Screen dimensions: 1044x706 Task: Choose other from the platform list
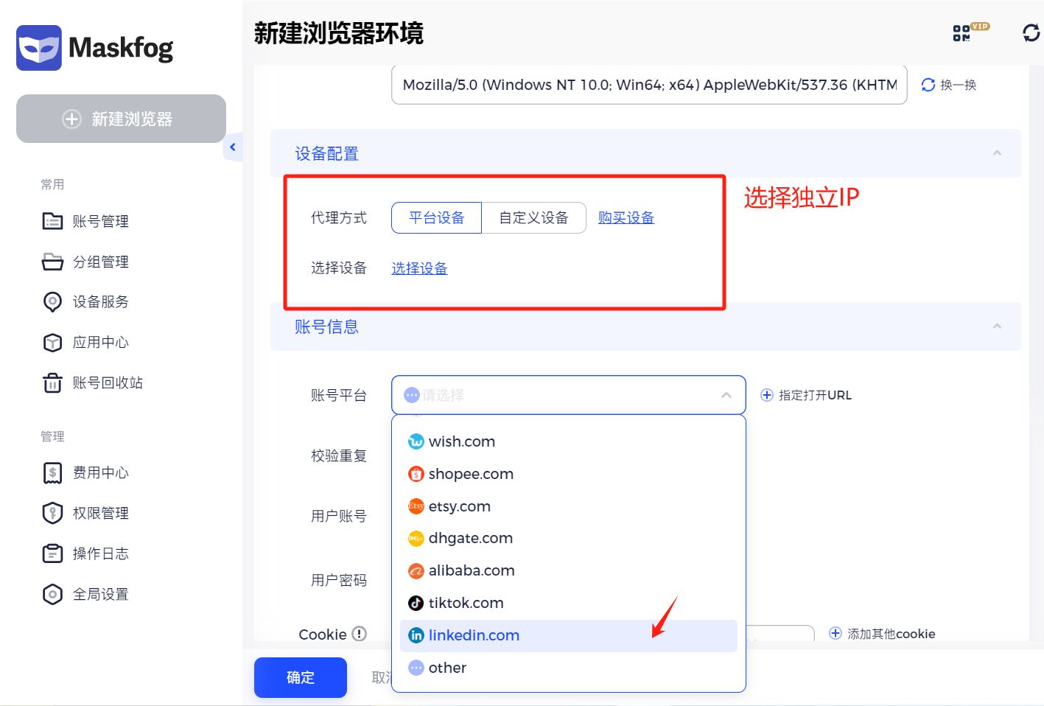point(568,668)
